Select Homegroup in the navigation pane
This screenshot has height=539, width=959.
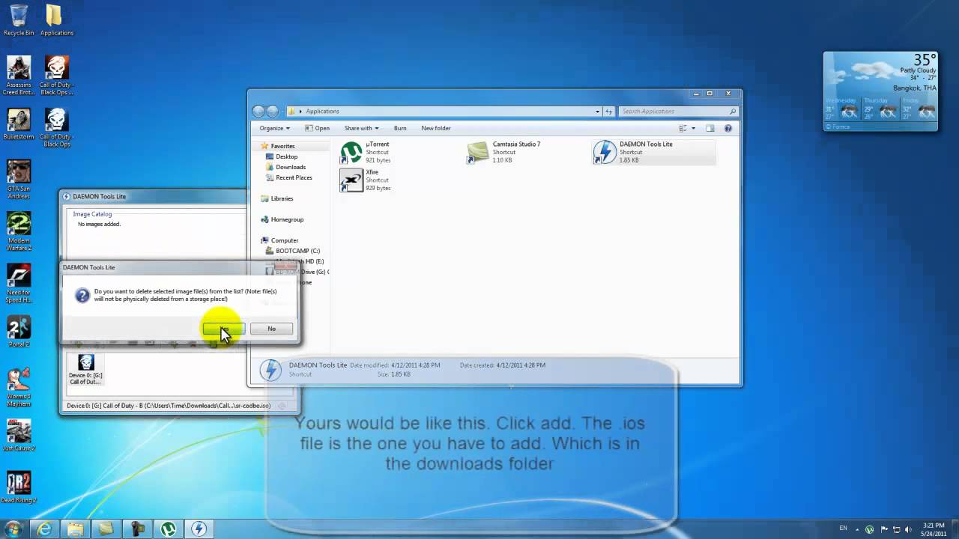click(287, 219)
